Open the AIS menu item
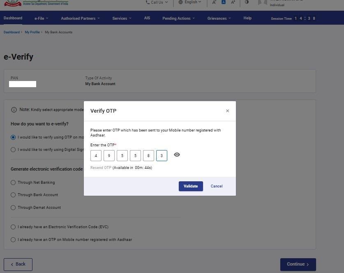The height and width of the screenshot is (273, 344). pos(147,19)
